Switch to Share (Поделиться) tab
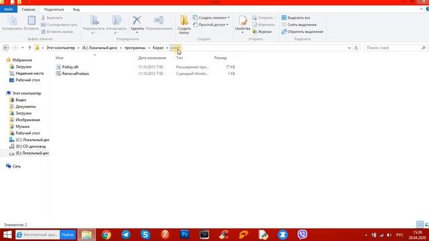Screen dimensions: 429x241 54,9
